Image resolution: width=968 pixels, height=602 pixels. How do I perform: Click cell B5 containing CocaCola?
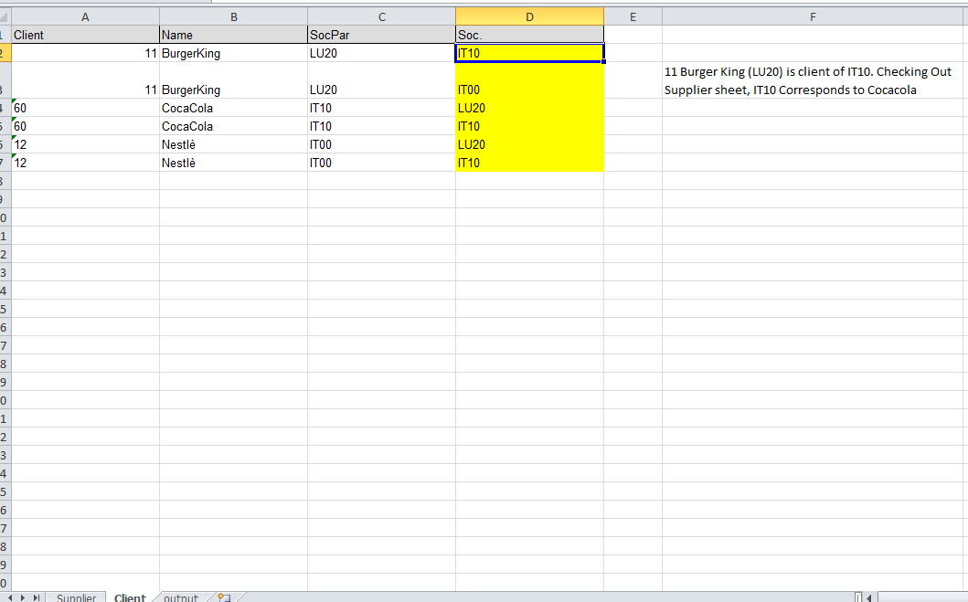(x=233, y=126)
